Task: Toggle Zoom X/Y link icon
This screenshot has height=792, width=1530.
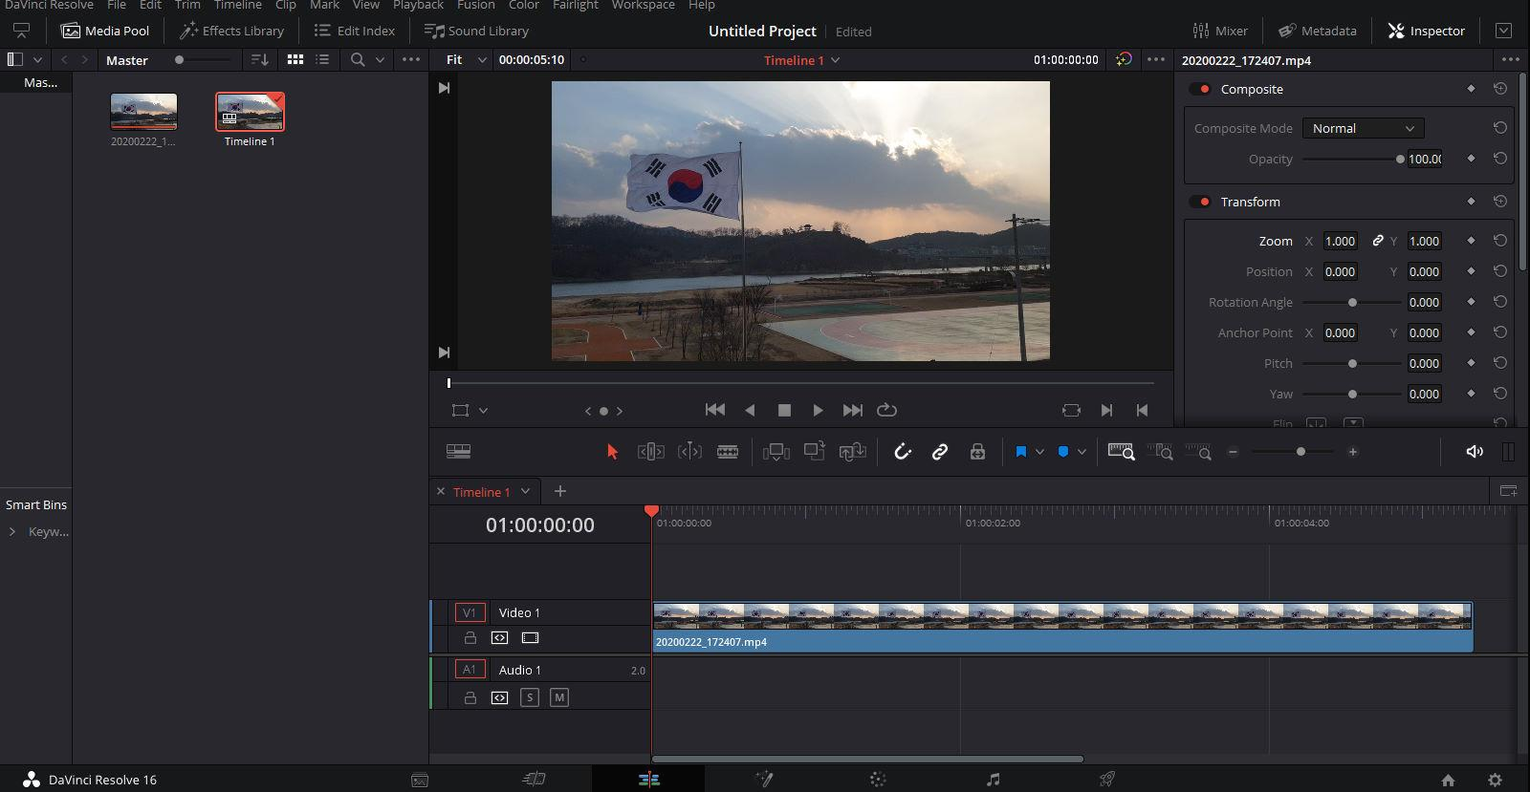Action: [x=1377, y=241]
